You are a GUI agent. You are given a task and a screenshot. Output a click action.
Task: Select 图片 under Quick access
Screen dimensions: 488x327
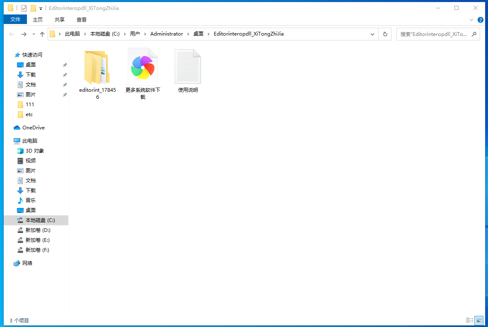click(x=31, y=94)
